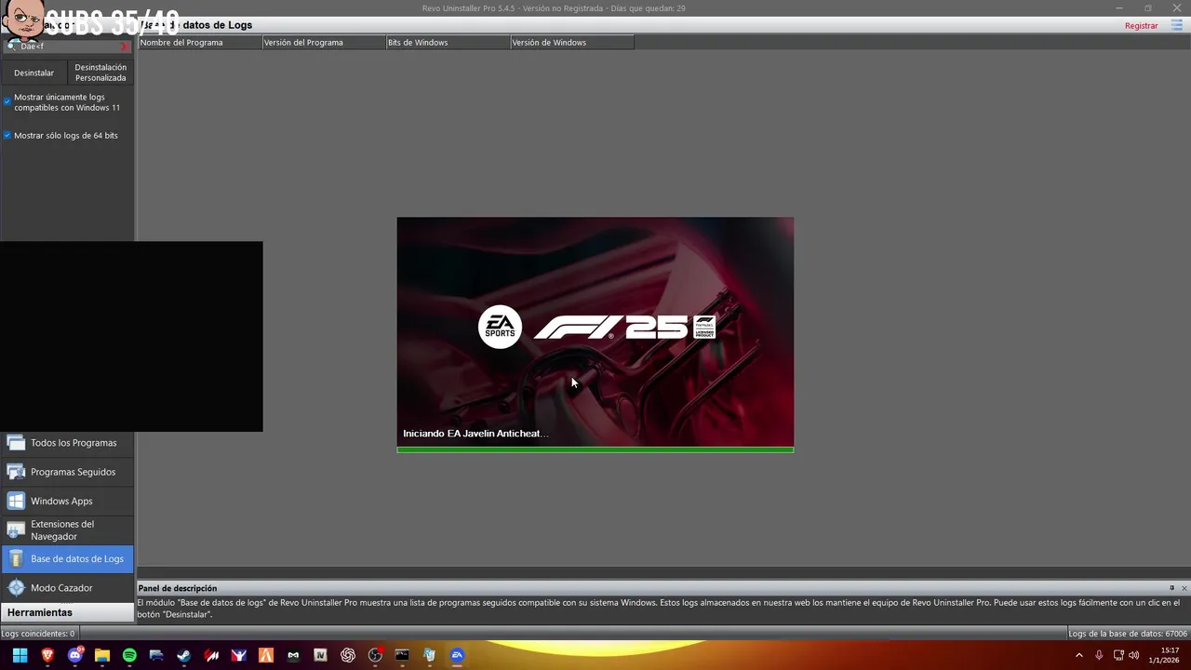Click the log search input field
The height and width of the screenshot is (670, 1191).
pyautogui.click(x=67, y=46)
